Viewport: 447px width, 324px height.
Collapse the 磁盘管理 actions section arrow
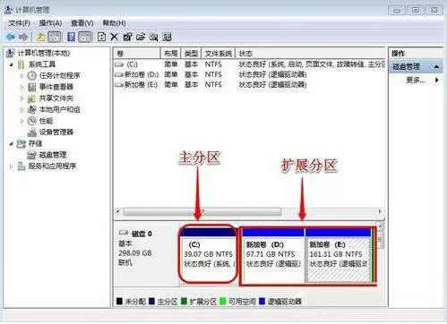[x=436, y=67]
